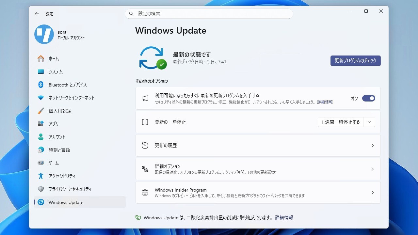
Task: Click the green leaf carbon emissions icon
Action: click(x=138, y=217)
